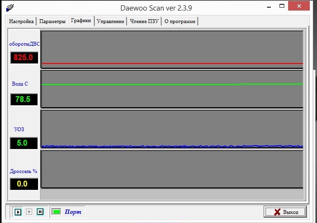Pause the live graph recording
This screenshot has width=317, height=223.
[40, 211]
